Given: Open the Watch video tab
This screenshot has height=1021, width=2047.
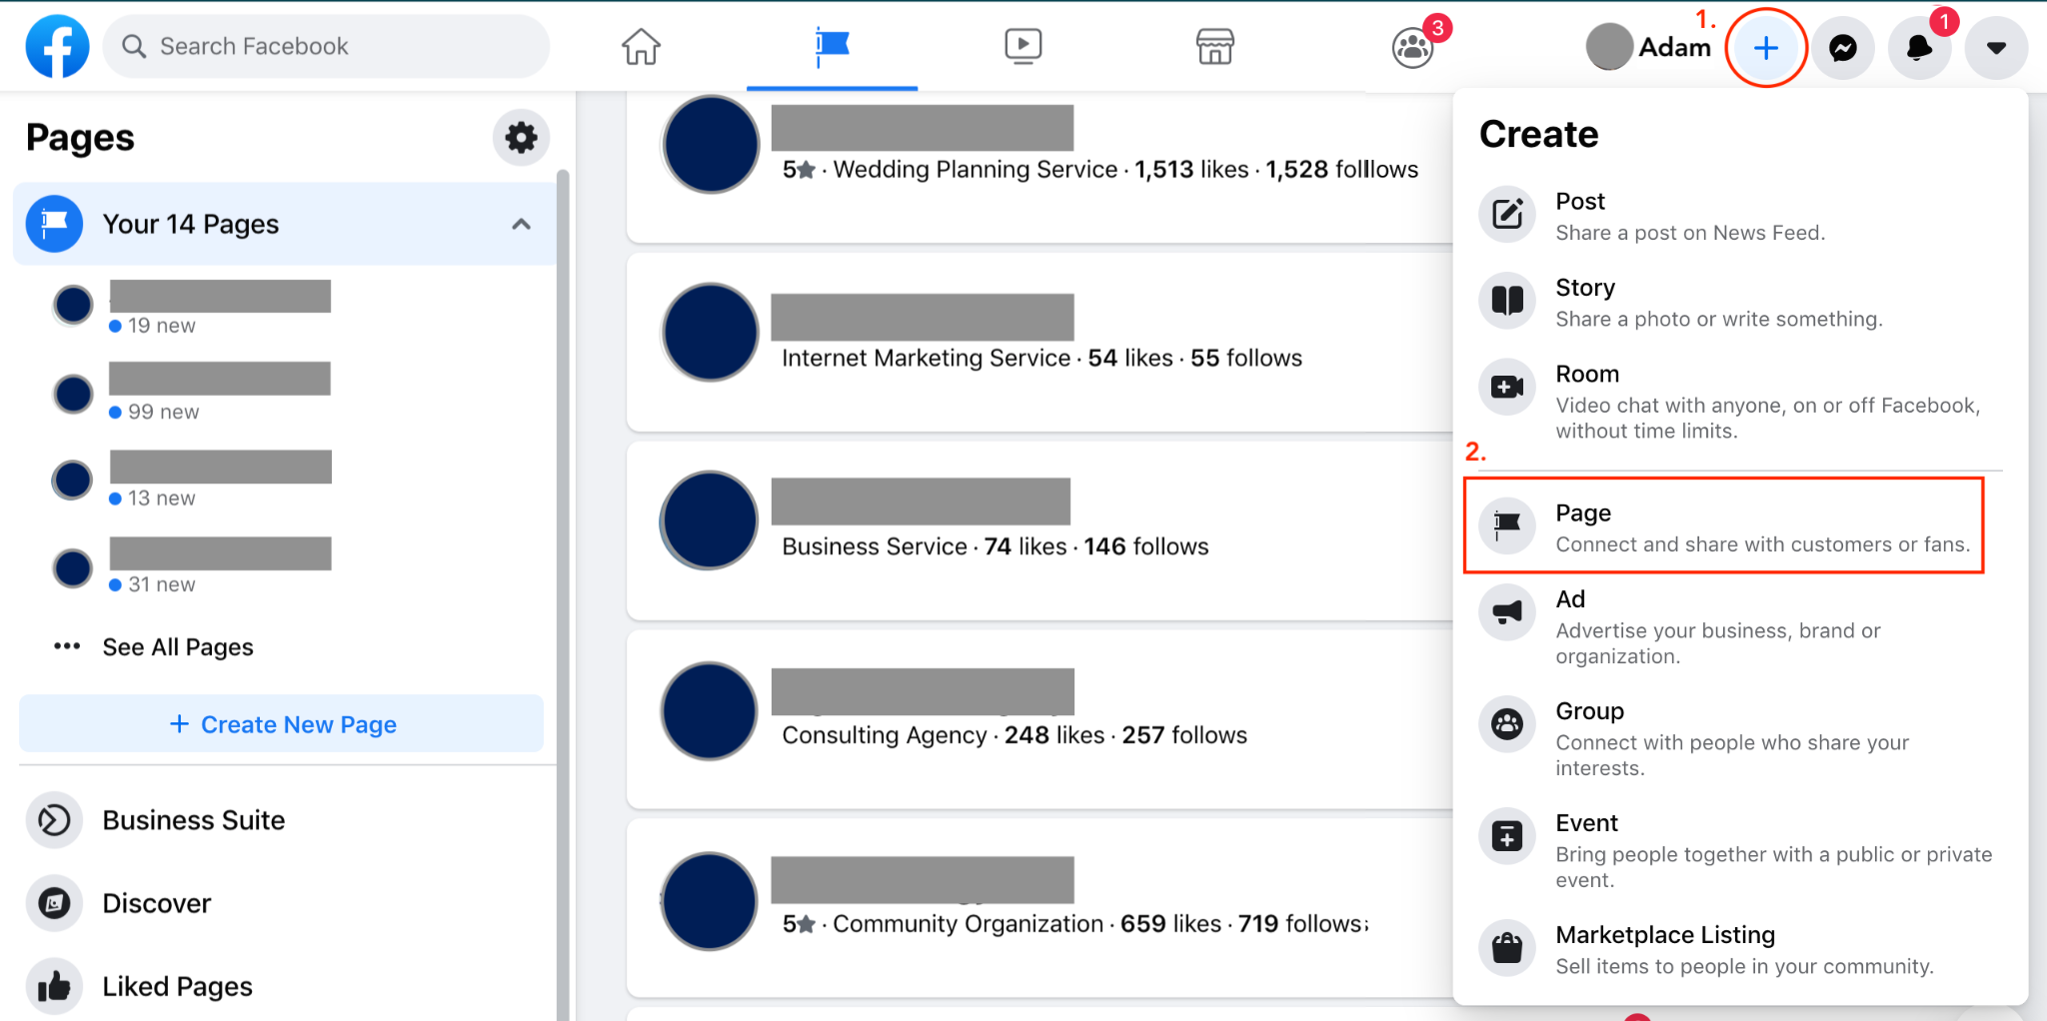Looking at the screenshot, I should 1023,46.
